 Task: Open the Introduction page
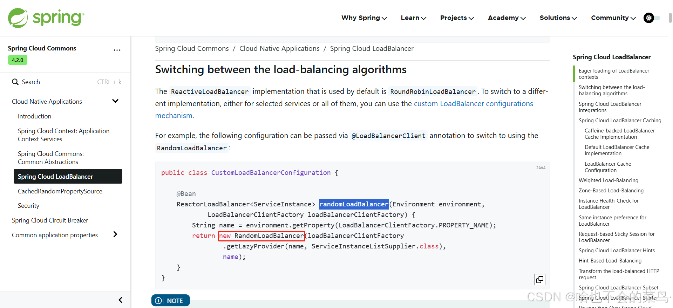pyautogui.click(x=34, y=116)
